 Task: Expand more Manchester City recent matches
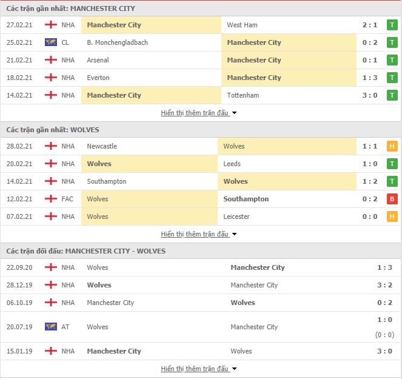coord(199,113)
